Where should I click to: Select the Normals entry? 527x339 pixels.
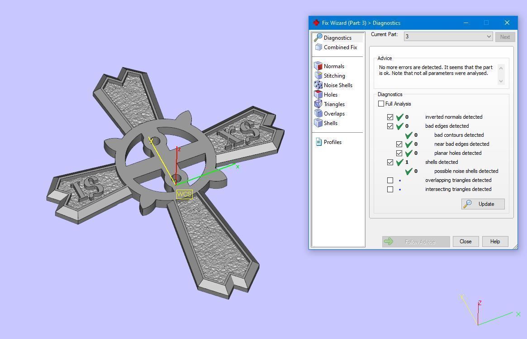tap(334, 66)
